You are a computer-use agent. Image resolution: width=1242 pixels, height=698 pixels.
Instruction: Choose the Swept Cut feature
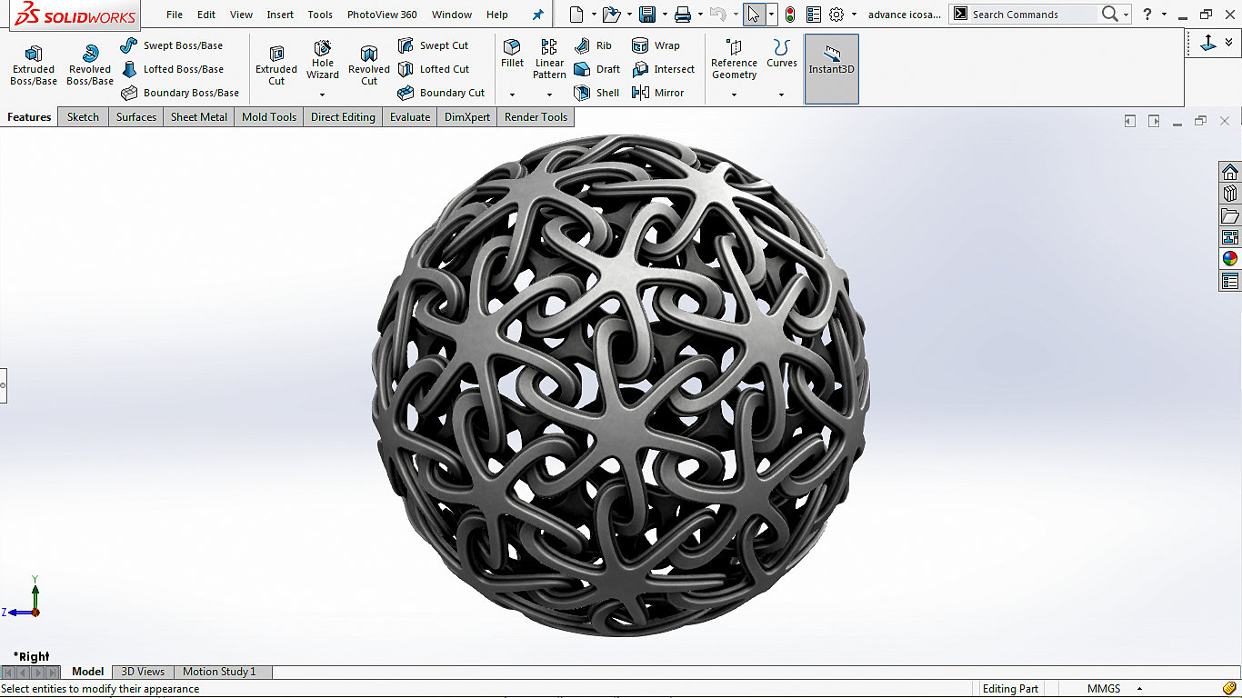tap(434, 45)
